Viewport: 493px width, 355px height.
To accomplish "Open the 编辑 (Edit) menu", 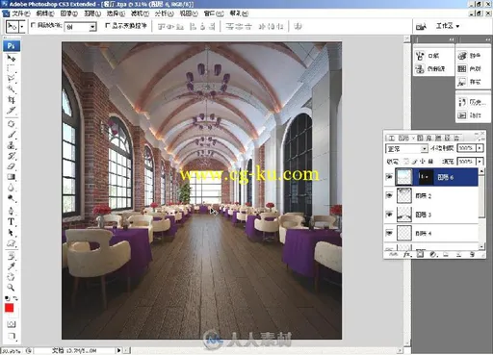I will 44,13.
